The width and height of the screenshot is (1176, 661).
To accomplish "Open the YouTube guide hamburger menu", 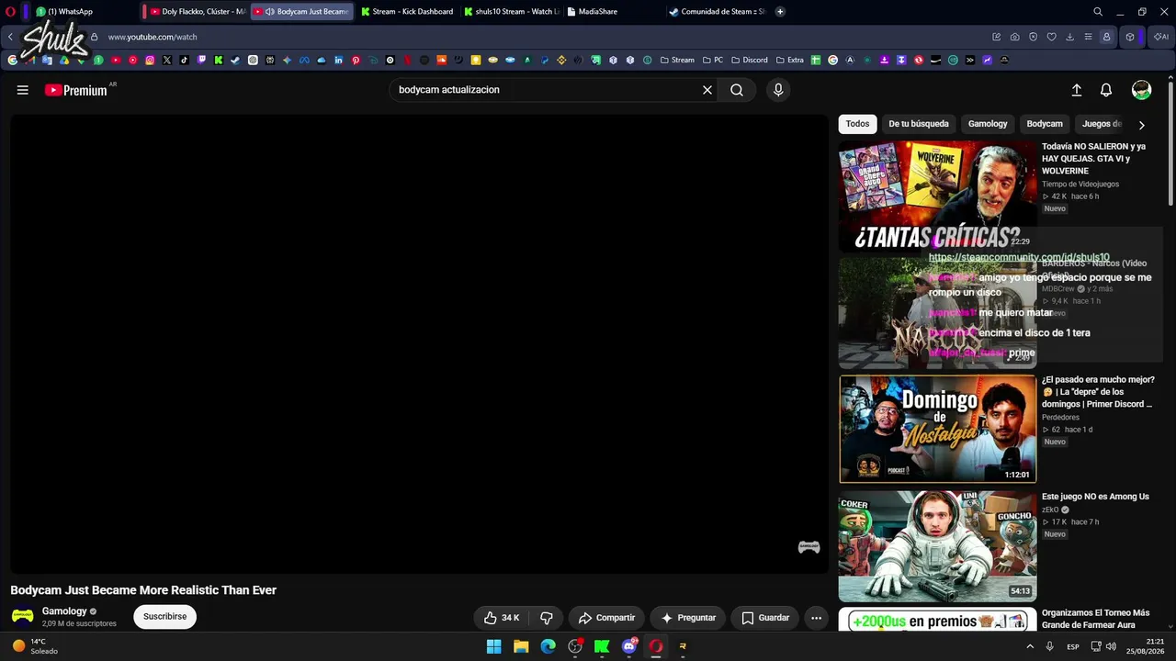I will pyautogui.click(x=23, y=90).
